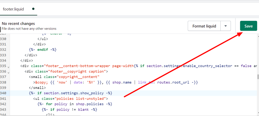Select the footer.liquid tab

pos(13,9)
